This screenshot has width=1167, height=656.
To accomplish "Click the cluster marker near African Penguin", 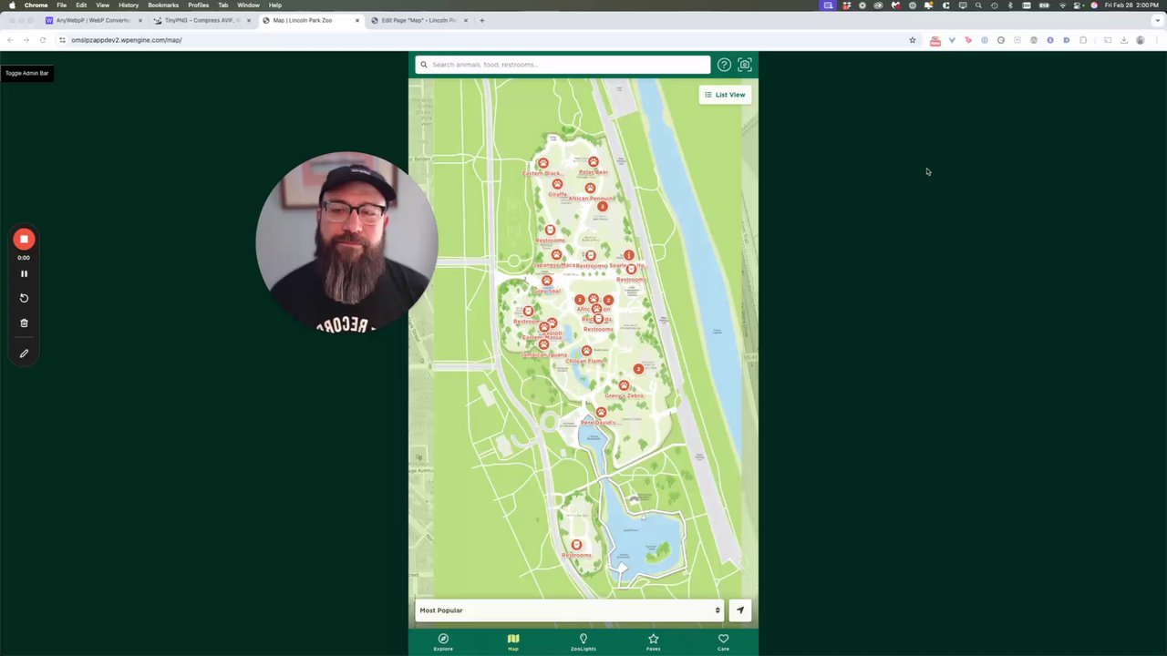I will (x=602, y=206).
